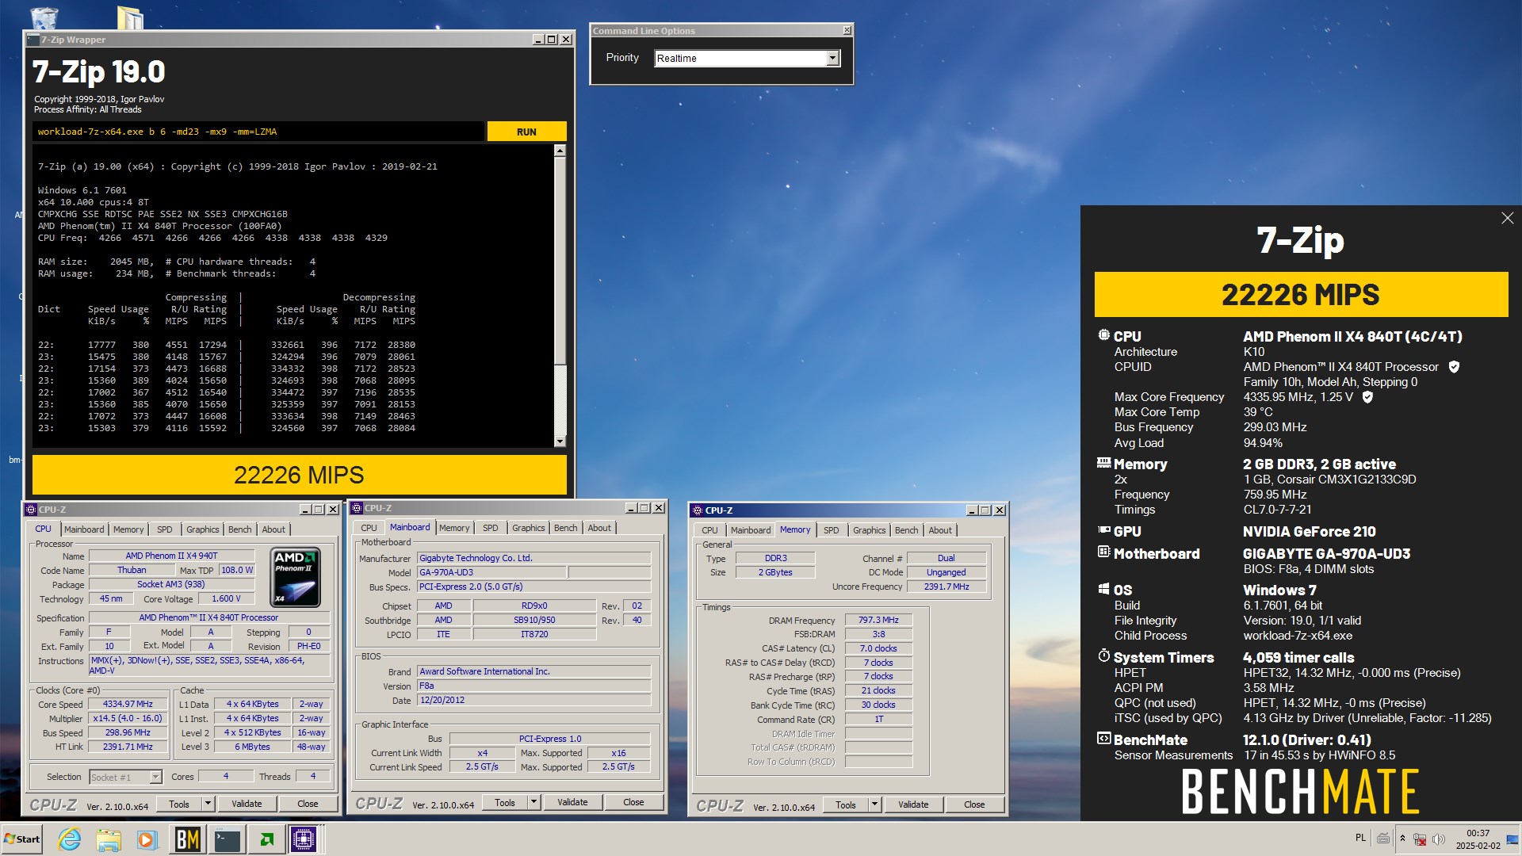This screenshot has width=1522, height=856.
Task: Open the Priority Realtime dropdown
Action: point(832,58)
